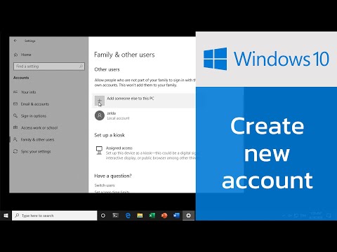
Task: Open Word from the taskbar
Action: pos(176,216)
